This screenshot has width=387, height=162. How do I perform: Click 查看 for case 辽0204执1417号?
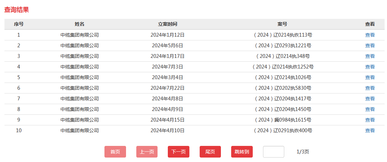tap(370, 99)
